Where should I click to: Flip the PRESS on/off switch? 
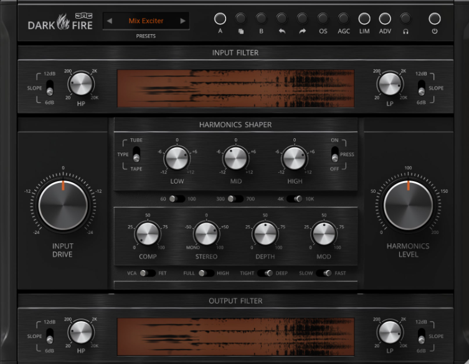click(x=335, y=154)
